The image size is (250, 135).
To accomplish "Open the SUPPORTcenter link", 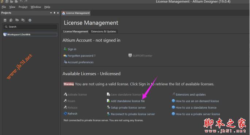I will pos(142,55).
